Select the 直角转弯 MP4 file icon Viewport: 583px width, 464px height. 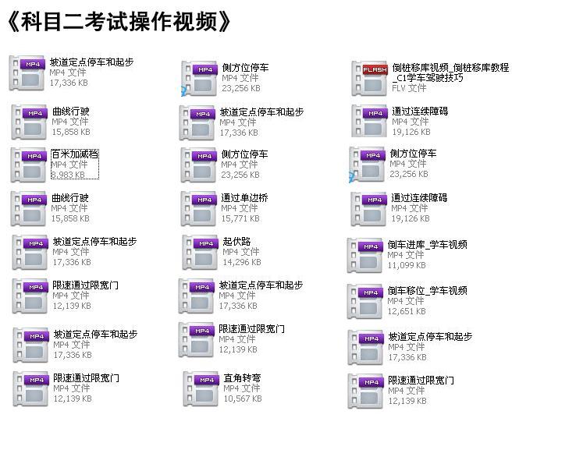201,389
